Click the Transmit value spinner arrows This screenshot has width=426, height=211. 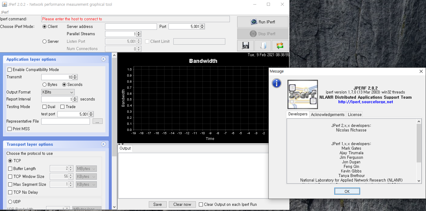tap(75, 77)
